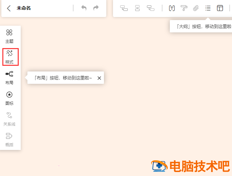Select the 关系线 relationship line tool
The width and height of the screenshot is (232, 176).
[9, 119]
